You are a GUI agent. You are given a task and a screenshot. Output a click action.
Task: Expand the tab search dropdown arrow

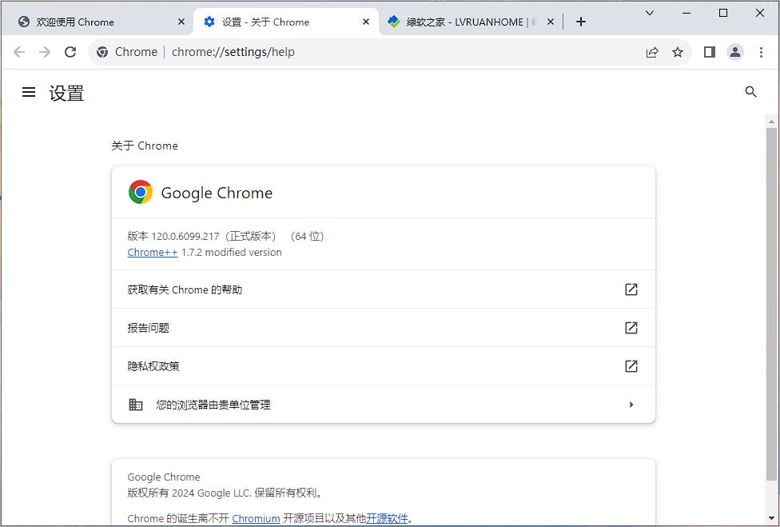click(650, 13)
